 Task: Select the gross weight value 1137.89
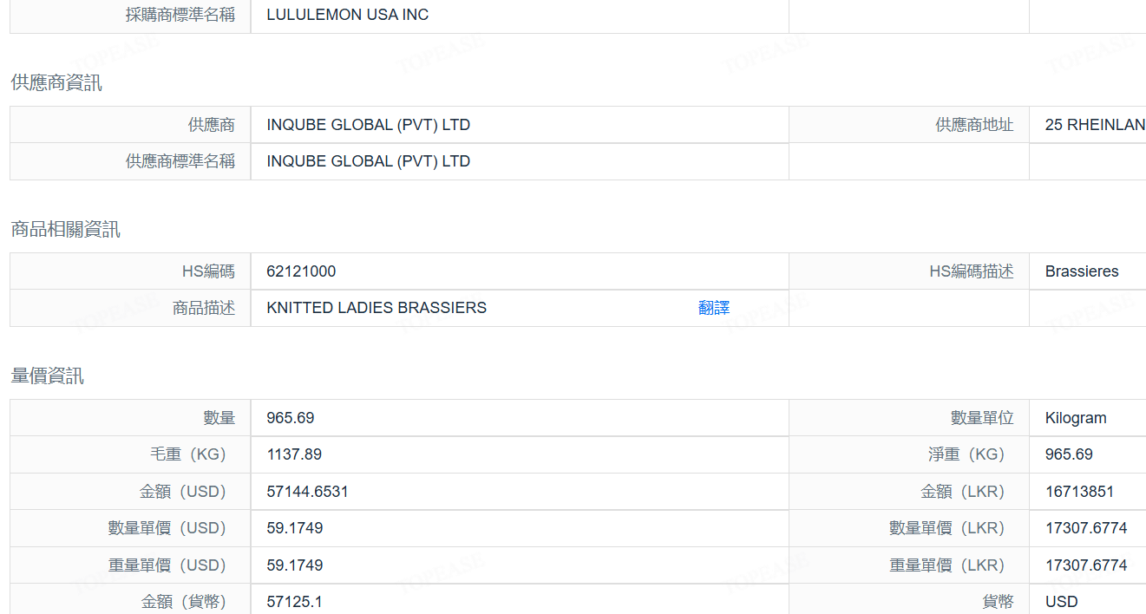[x=294, y=454]
